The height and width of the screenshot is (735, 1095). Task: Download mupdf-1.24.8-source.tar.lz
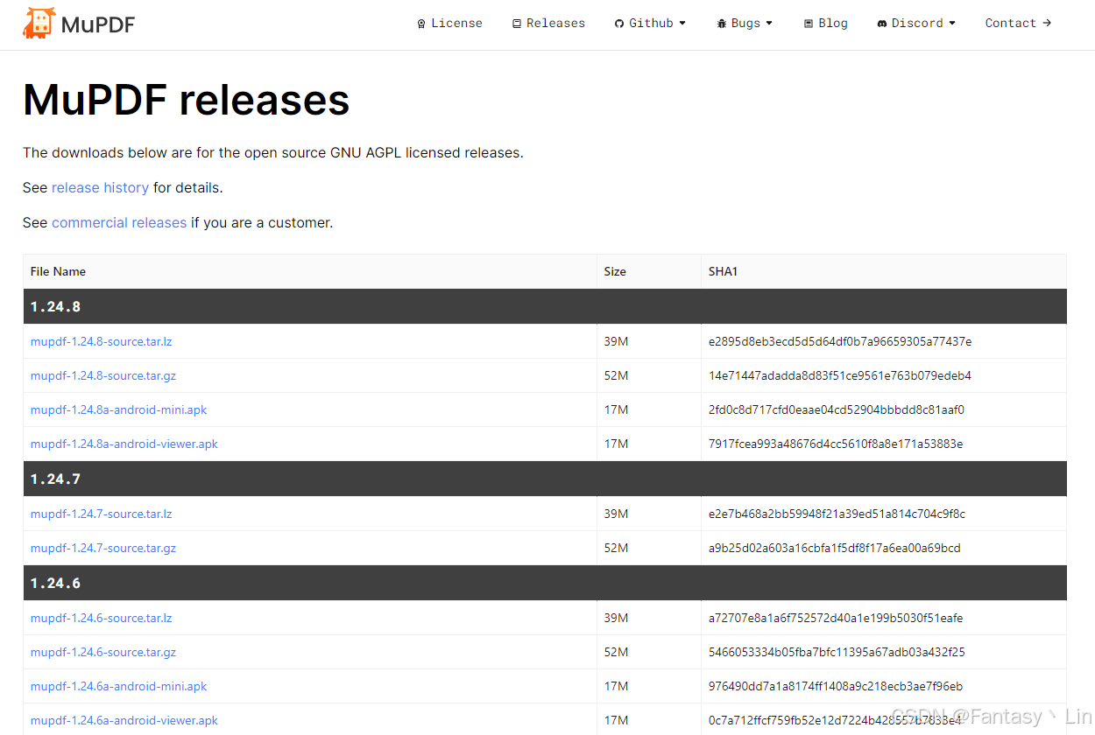[101, 341]
